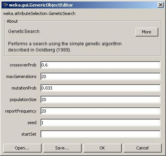The image size is (166, 156).
Task: Click the Open... button
Action: click(22, 148)
